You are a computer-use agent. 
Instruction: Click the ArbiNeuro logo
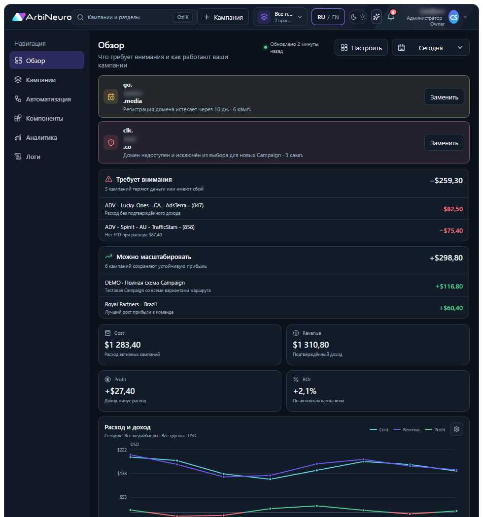coord(42,17)
